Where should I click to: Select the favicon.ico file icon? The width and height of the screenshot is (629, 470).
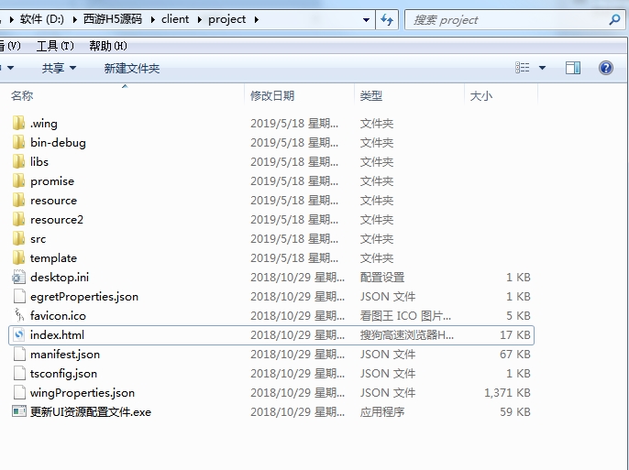(x=19, y=315)
